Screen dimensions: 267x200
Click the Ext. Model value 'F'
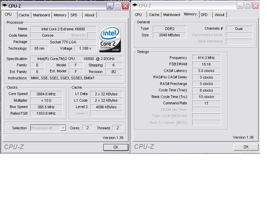point(76,72)
